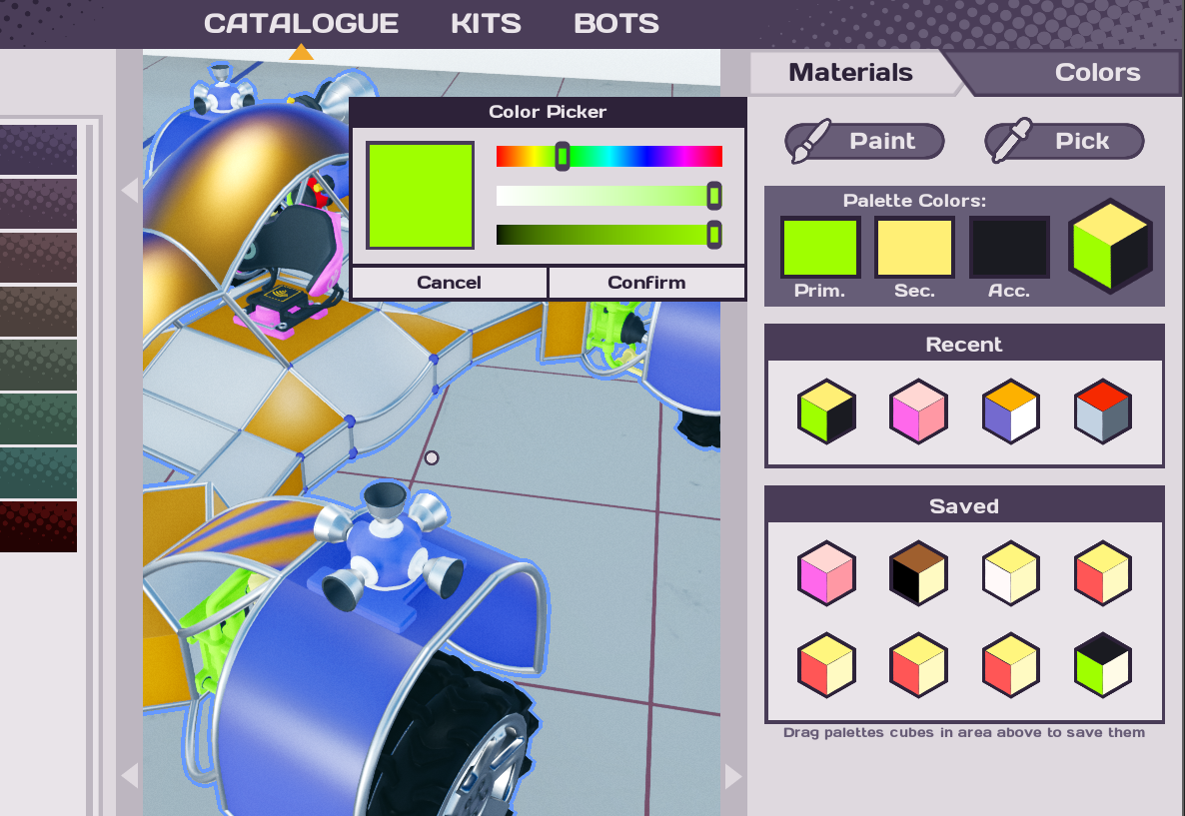Select the pink saved palette cube
The image size is (1185, 816).
click(x=826, y=572)
